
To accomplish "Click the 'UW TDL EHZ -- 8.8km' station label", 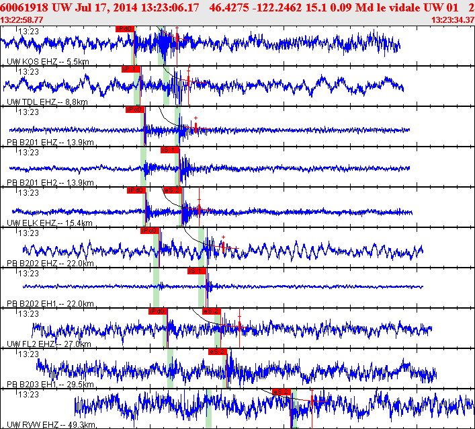I will [47, 102].
